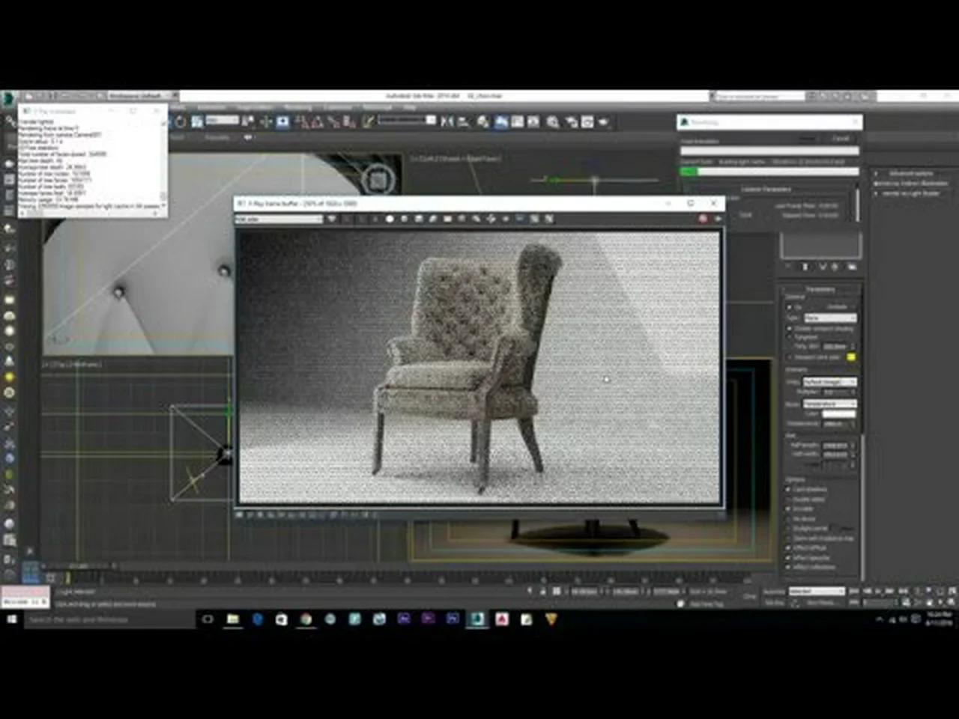Click the white light Color swatch
The height and width of the screenshot is (719, 959).
pyautogui.click(x=838, y=414)
